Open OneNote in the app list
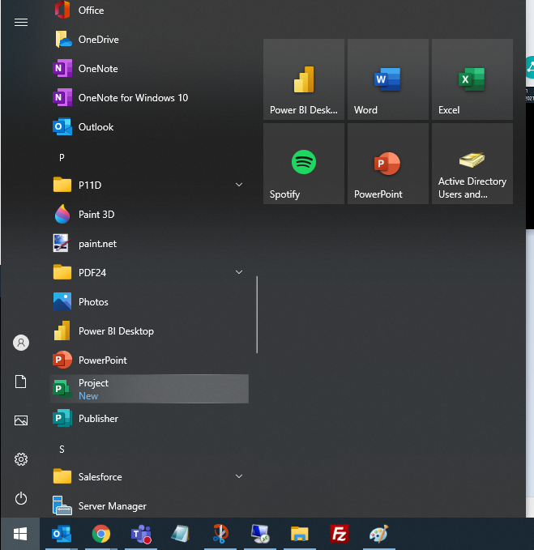 pyautogui.click(x=149, y=68)
